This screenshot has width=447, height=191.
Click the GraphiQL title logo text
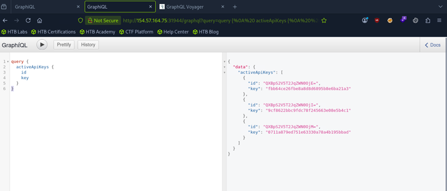click(14, 45)
